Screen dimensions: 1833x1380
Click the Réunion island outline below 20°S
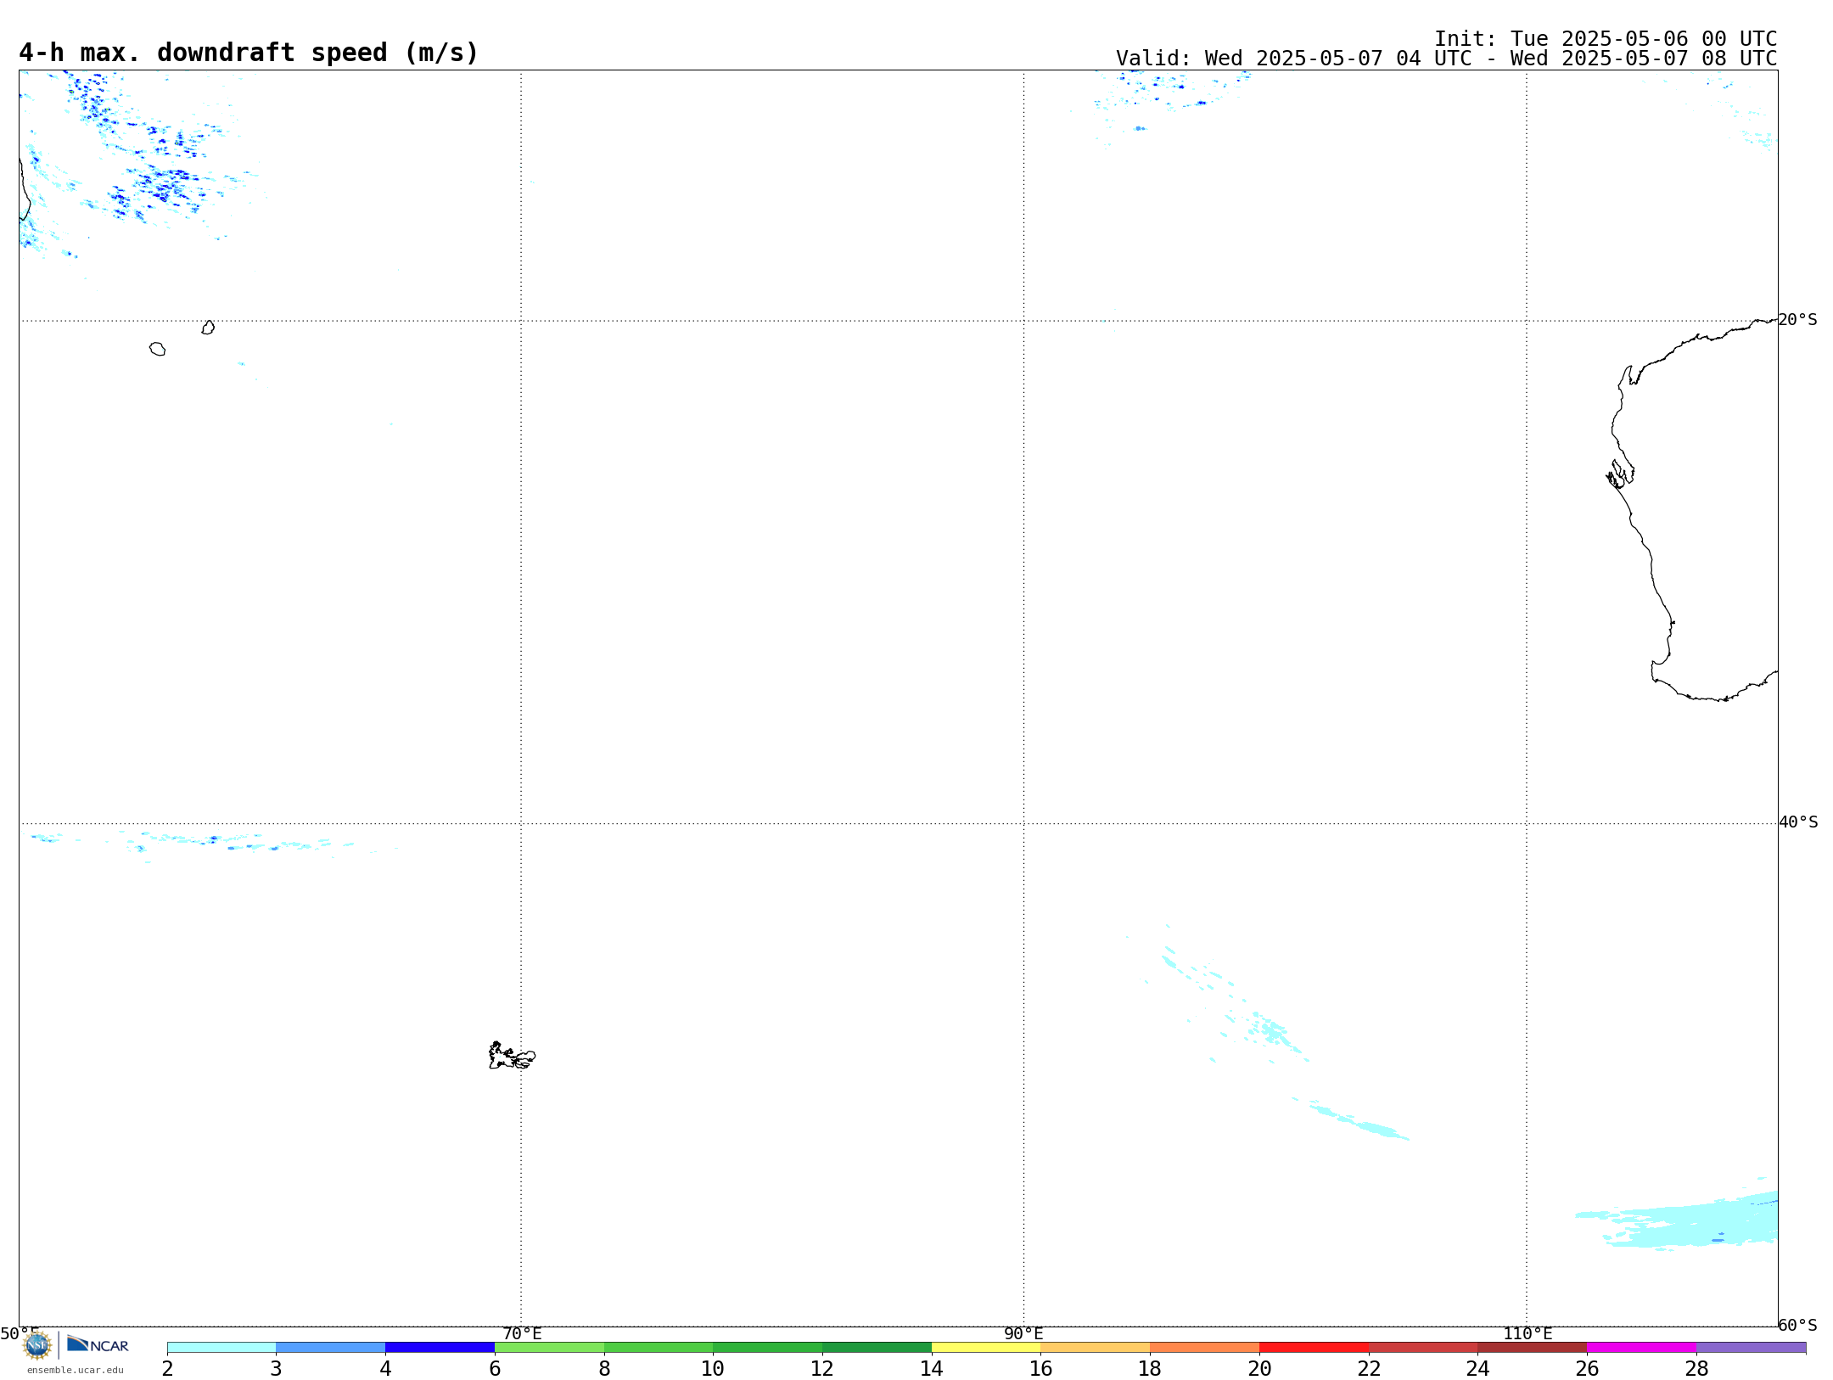157,349
